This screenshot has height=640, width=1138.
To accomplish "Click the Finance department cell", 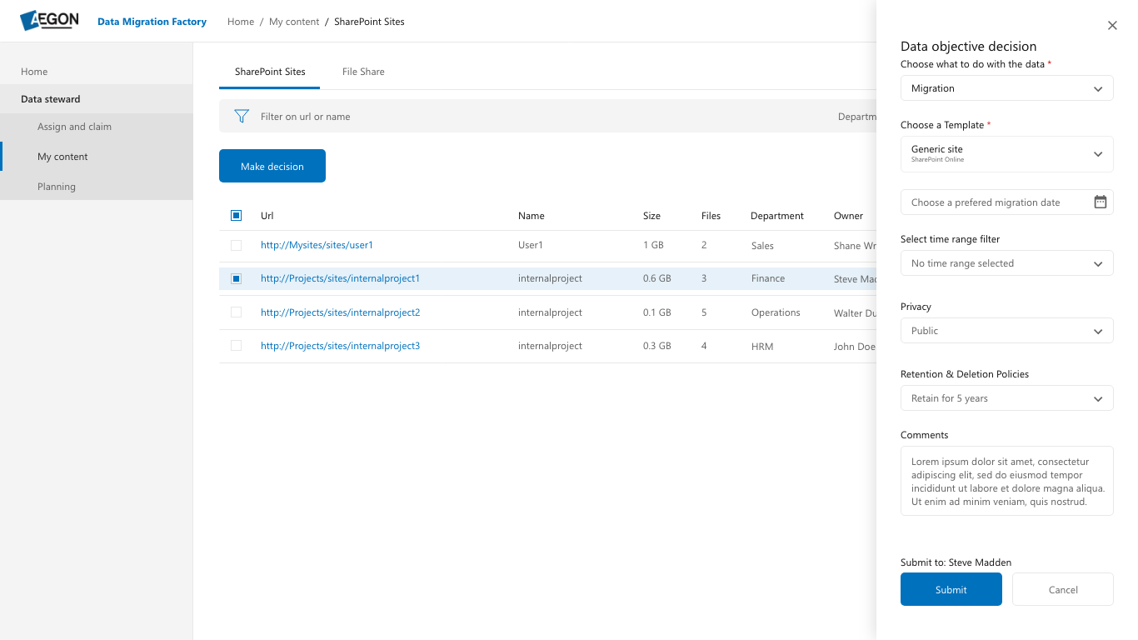I will (767, 278).
